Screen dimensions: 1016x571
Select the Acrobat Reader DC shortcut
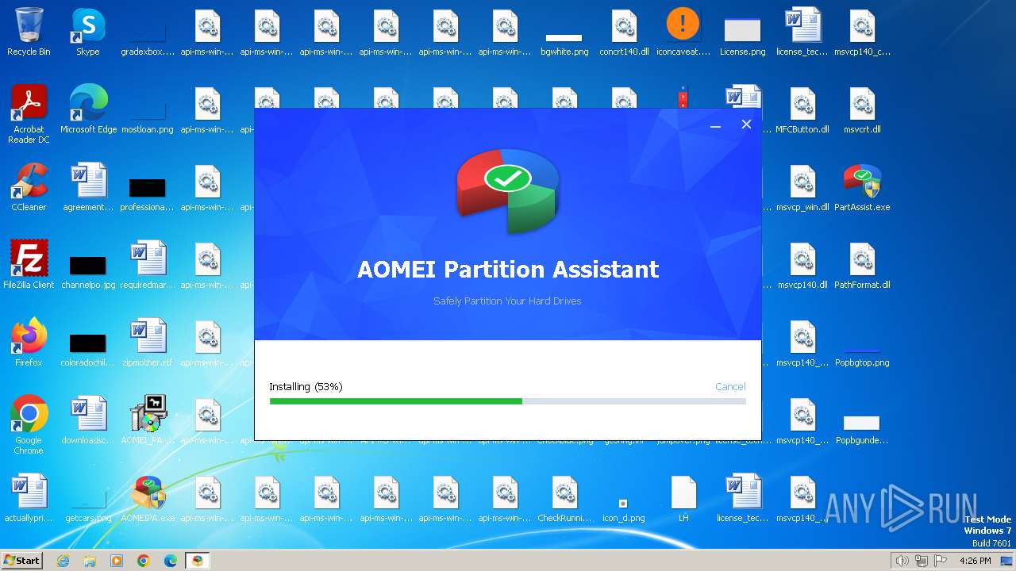[x=29, y=115]
